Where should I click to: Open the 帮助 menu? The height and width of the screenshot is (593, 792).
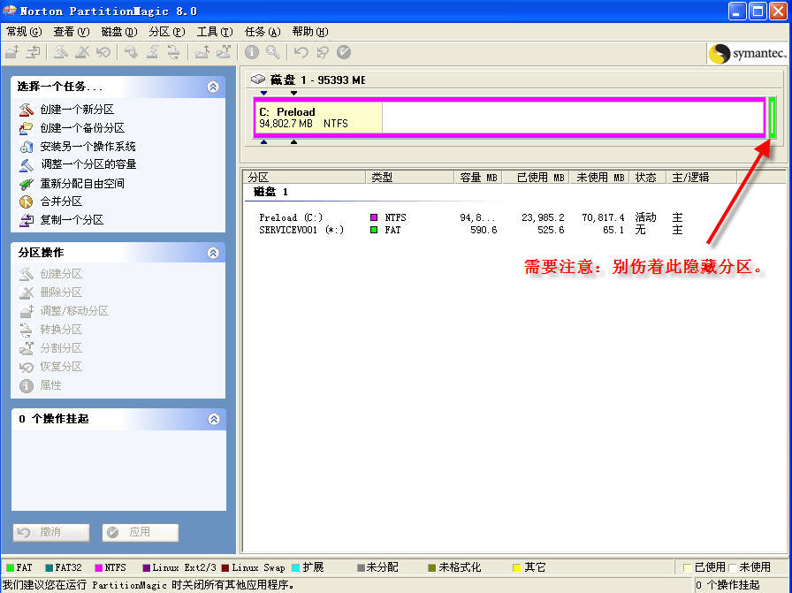click(310, 32)
